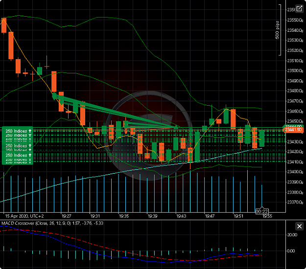The image size is (306, 269).
Task: Click the 23420.0 price axis label
Action: click(x=295, y=152)
